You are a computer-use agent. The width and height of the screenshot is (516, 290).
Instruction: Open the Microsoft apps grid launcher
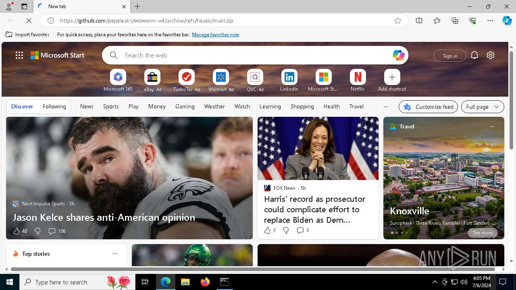(x=19, y=55)
